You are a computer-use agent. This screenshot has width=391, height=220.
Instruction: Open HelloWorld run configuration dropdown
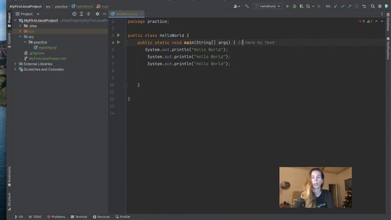point(268,6)
